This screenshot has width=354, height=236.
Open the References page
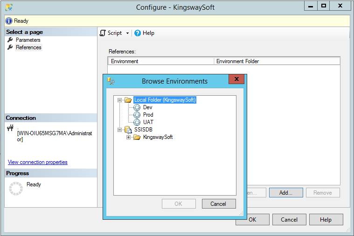28,47
